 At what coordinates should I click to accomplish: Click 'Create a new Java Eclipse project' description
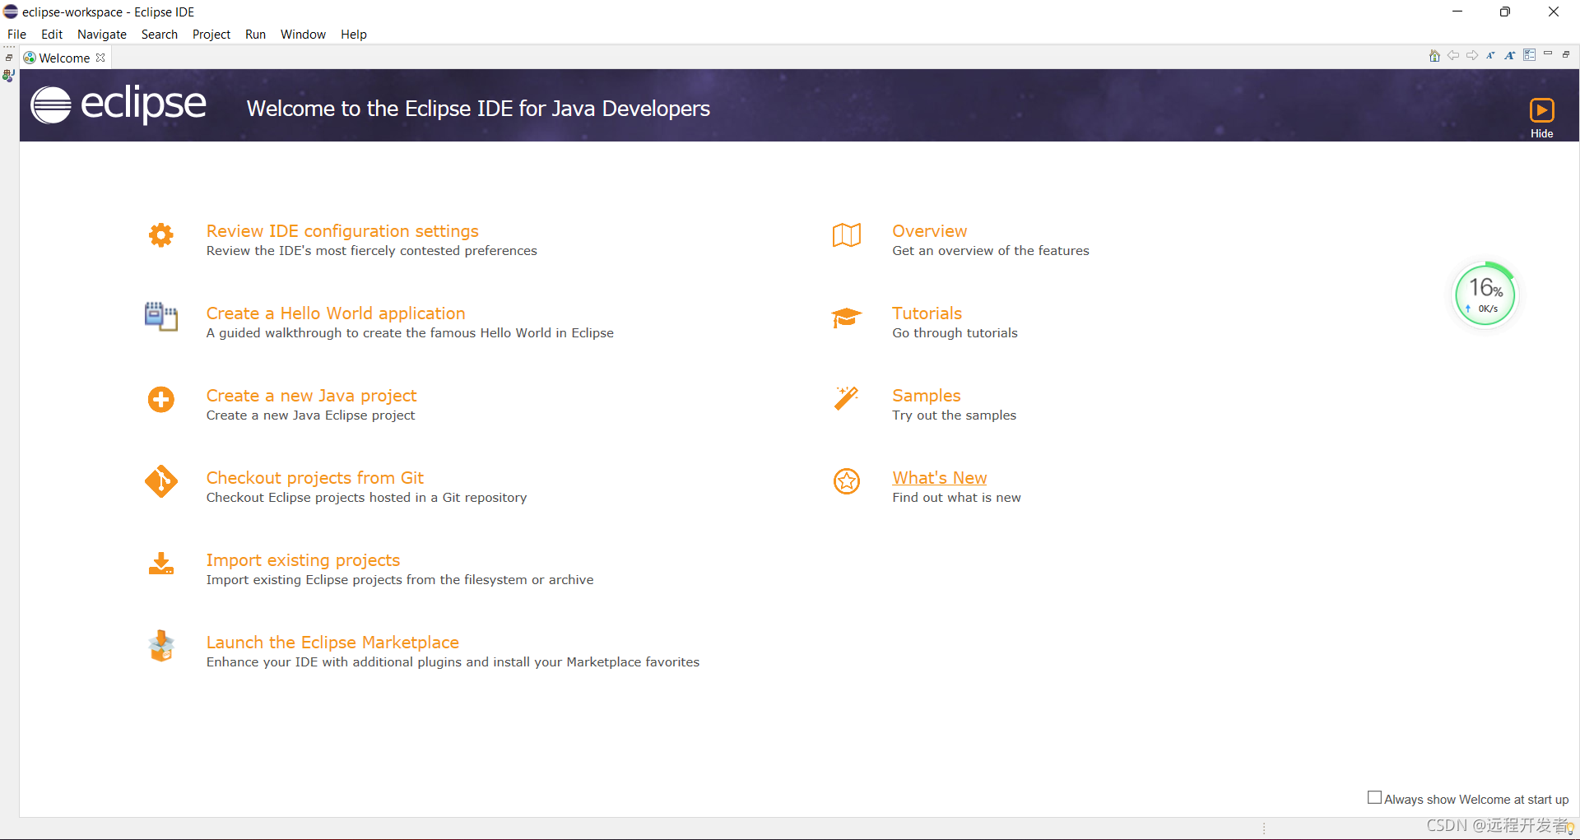pos(310,415)
